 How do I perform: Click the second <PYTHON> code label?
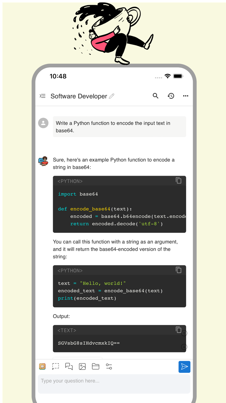[70, 271]
